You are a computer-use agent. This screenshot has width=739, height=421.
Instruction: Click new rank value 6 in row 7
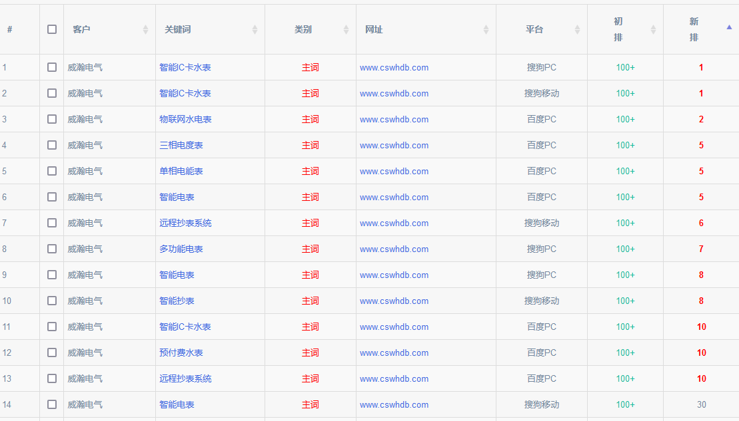click(x=701, y=223)
